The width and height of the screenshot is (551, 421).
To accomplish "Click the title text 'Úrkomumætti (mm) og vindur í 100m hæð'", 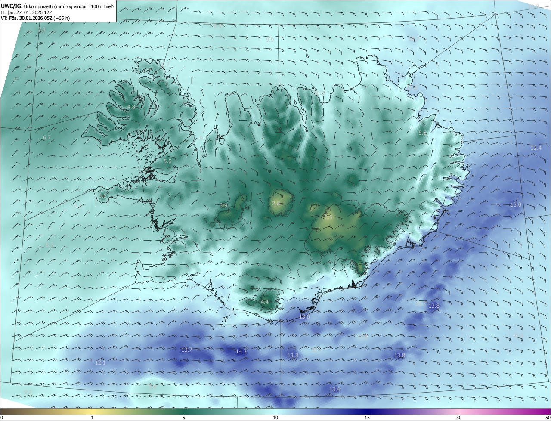I will (x=69, y=6).
